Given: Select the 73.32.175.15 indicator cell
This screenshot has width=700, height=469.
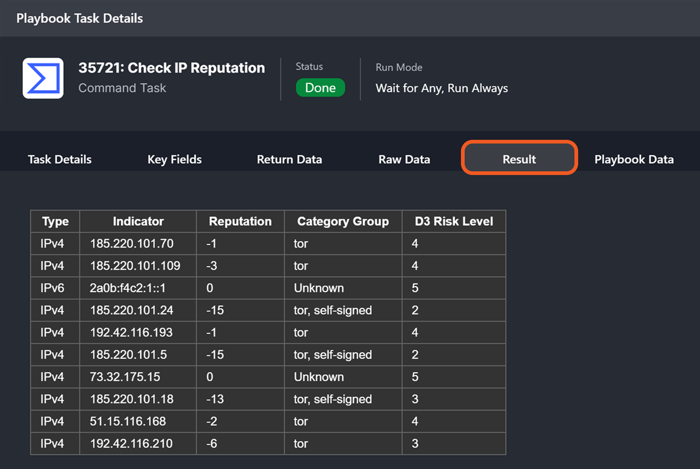Looking at the screenshot, I should pos(125,377).
